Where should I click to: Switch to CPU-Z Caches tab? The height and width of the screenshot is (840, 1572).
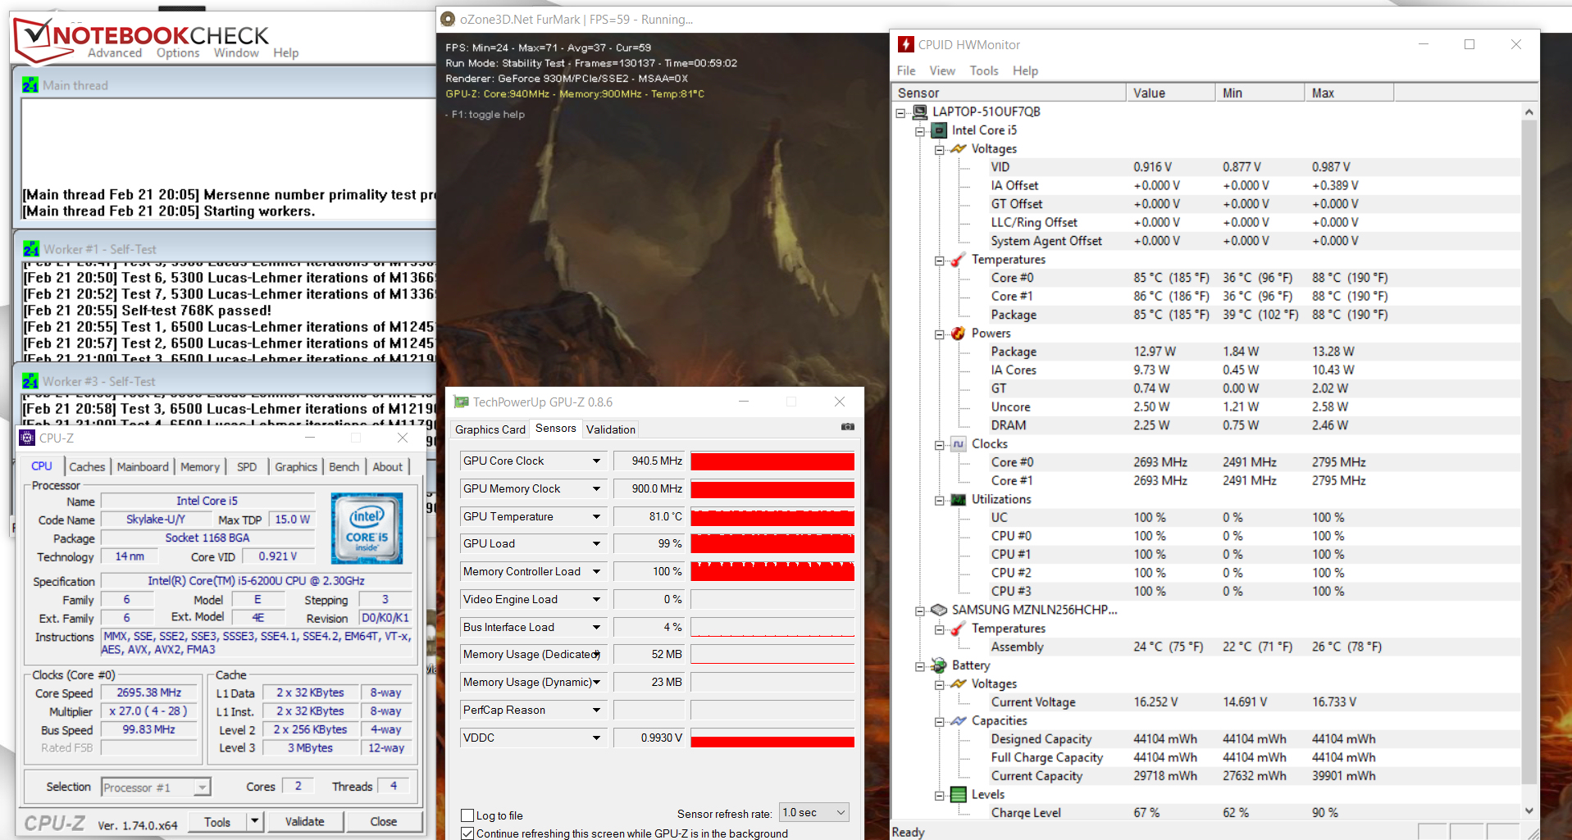(87, 466)
